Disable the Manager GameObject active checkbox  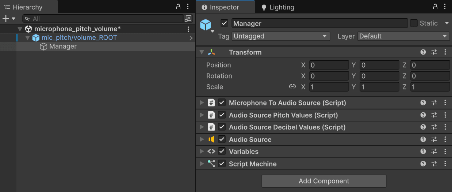(x=225, y=23)
